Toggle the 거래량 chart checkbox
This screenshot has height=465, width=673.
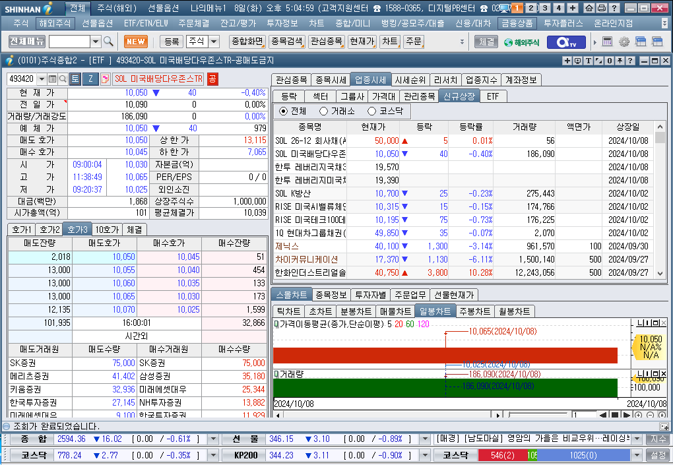276,374
